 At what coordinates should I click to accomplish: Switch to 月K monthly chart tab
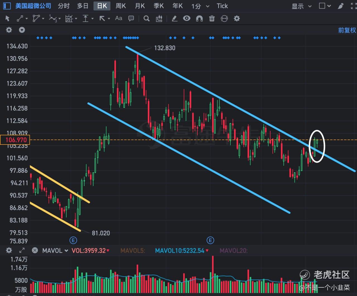[140, 6]
